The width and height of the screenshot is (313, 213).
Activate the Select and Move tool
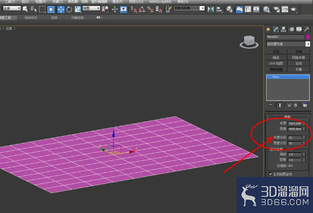pyautogui.click(x=61, y=9)
